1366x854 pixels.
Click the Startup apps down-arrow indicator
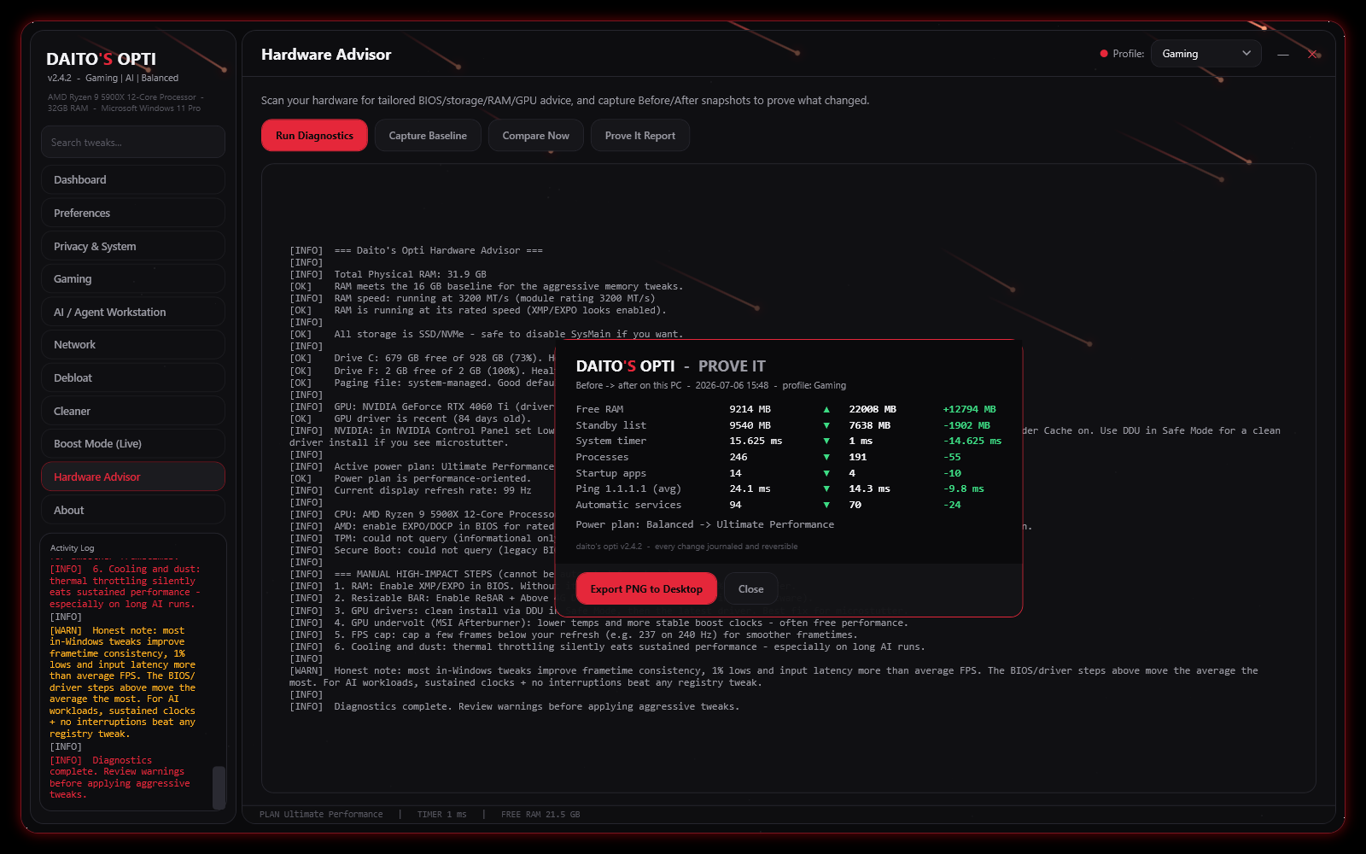tap(826, 474)
